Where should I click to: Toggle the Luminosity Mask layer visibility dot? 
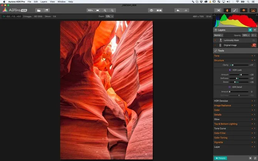point(215,40)
